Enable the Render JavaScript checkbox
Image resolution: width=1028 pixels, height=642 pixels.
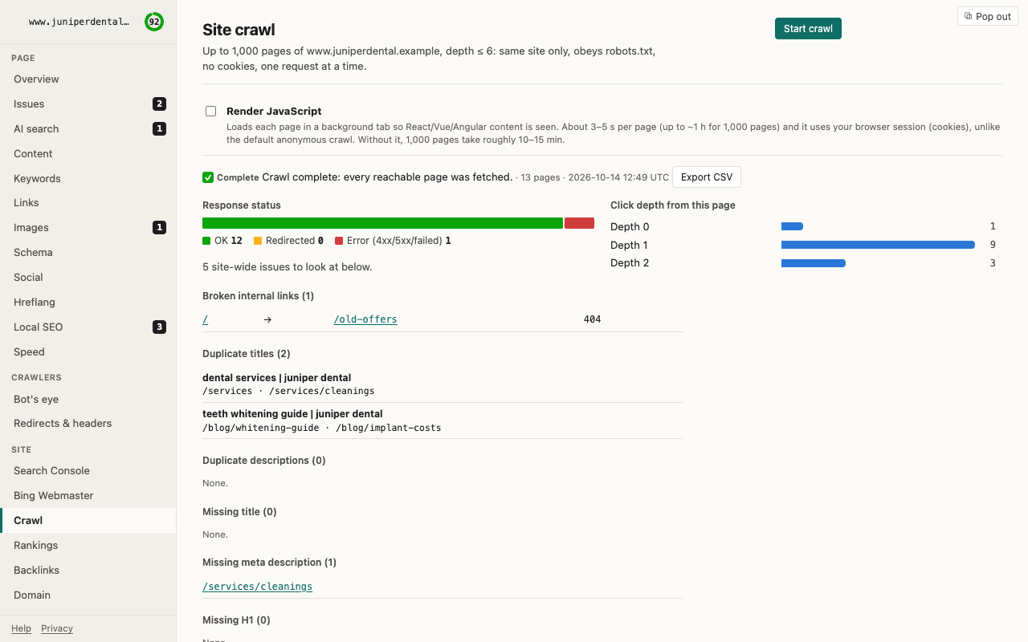210,112
